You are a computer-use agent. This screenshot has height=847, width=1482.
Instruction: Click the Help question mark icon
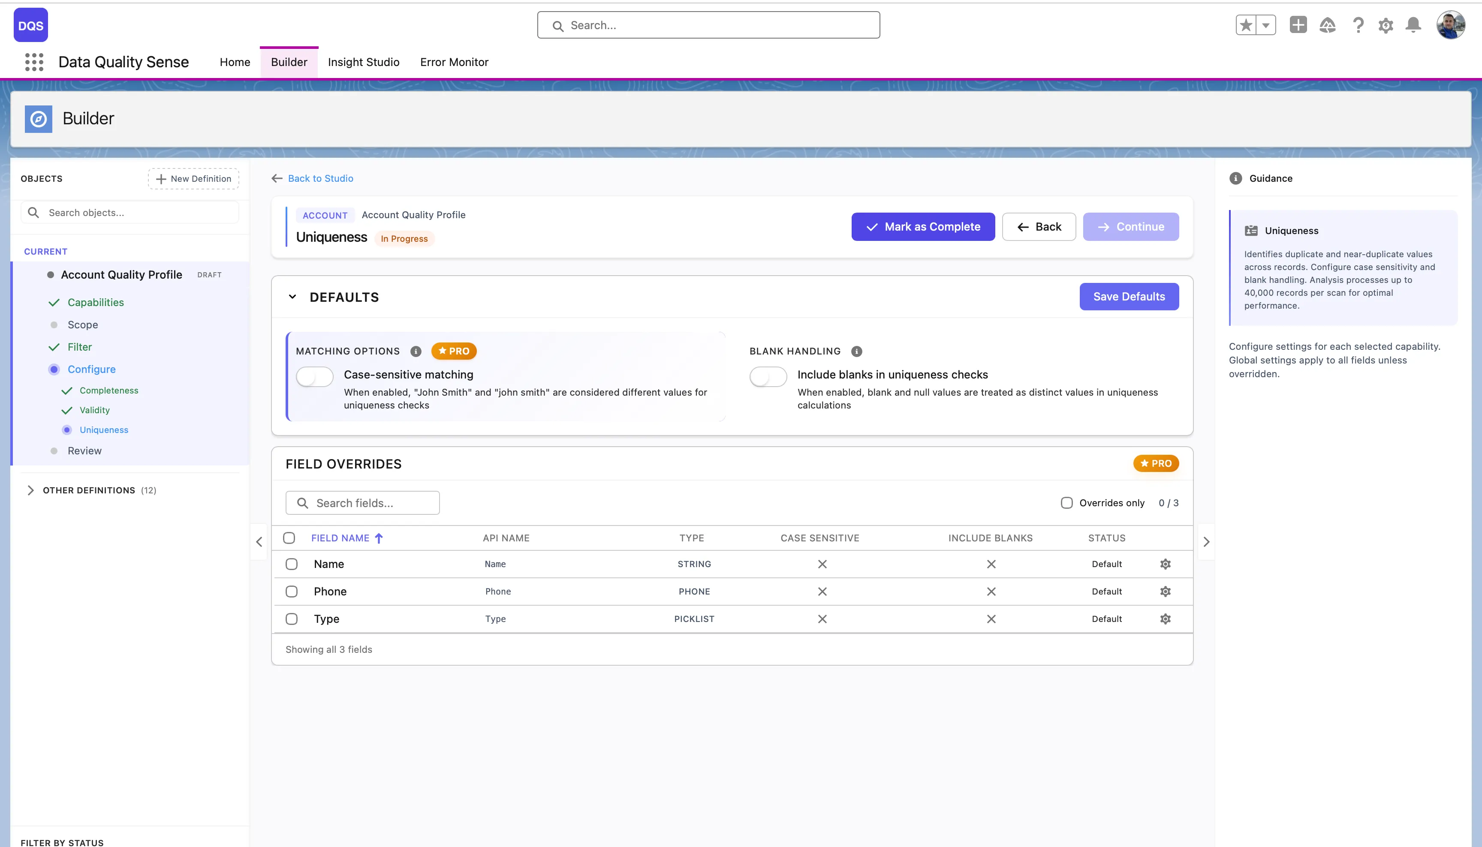(1358, 25)
